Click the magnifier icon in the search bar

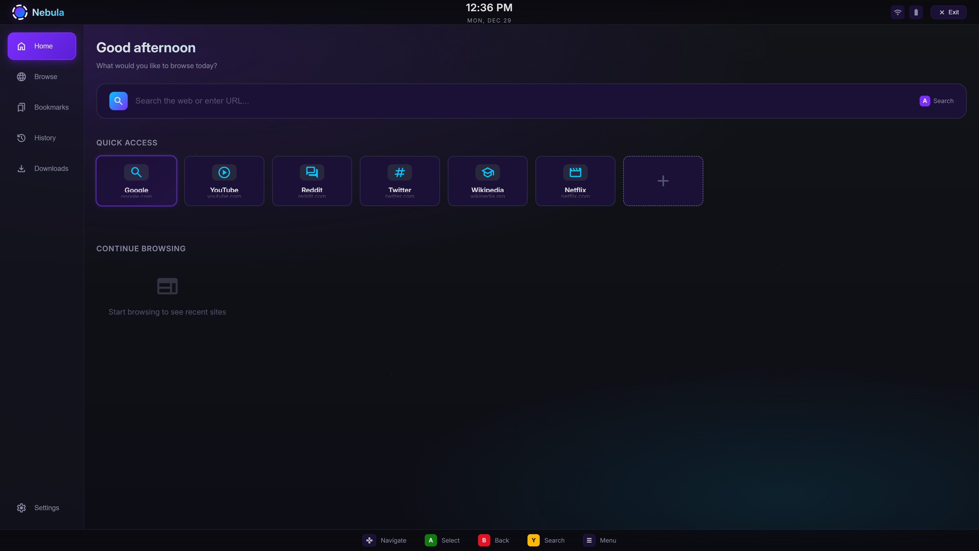pyautogui.click(x=118, y=101)
